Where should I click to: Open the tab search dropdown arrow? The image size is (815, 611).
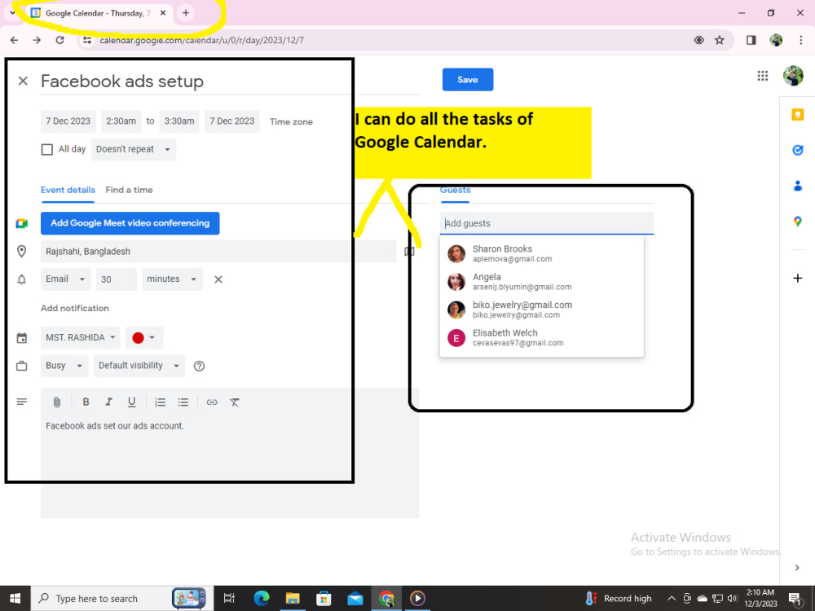coord(12,13)
